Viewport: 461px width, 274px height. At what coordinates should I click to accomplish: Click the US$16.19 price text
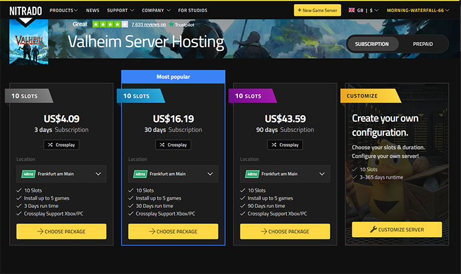173,119
